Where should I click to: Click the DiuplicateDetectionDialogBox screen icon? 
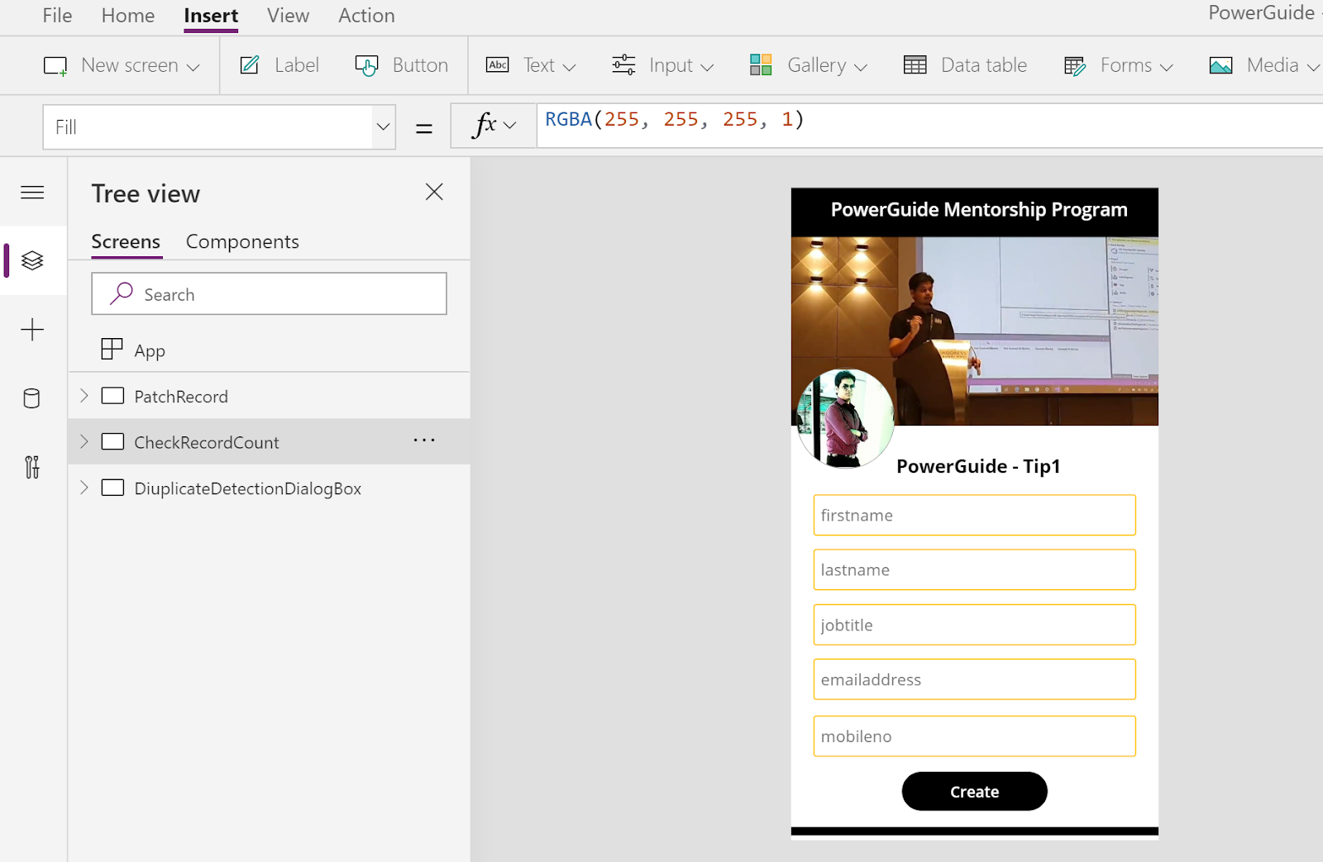pos(112,488)
